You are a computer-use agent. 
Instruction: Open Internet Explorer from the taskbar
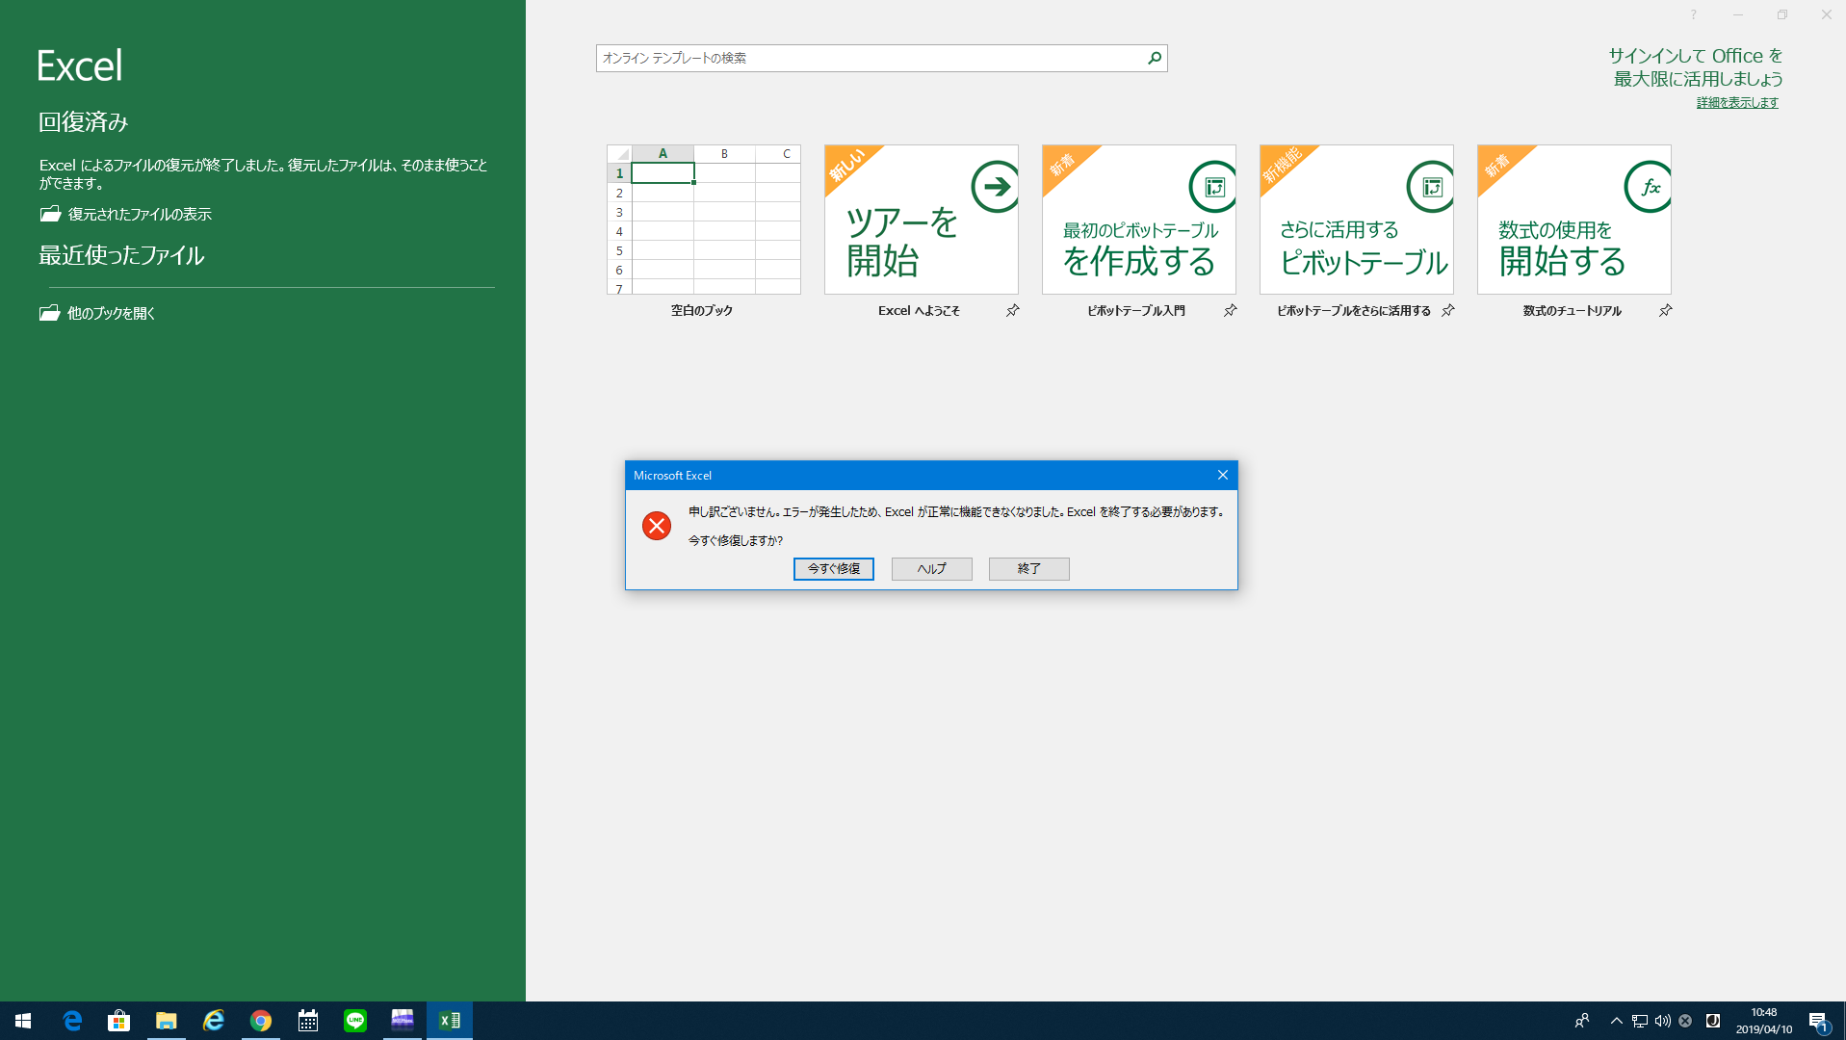(x=213, y=1021)
